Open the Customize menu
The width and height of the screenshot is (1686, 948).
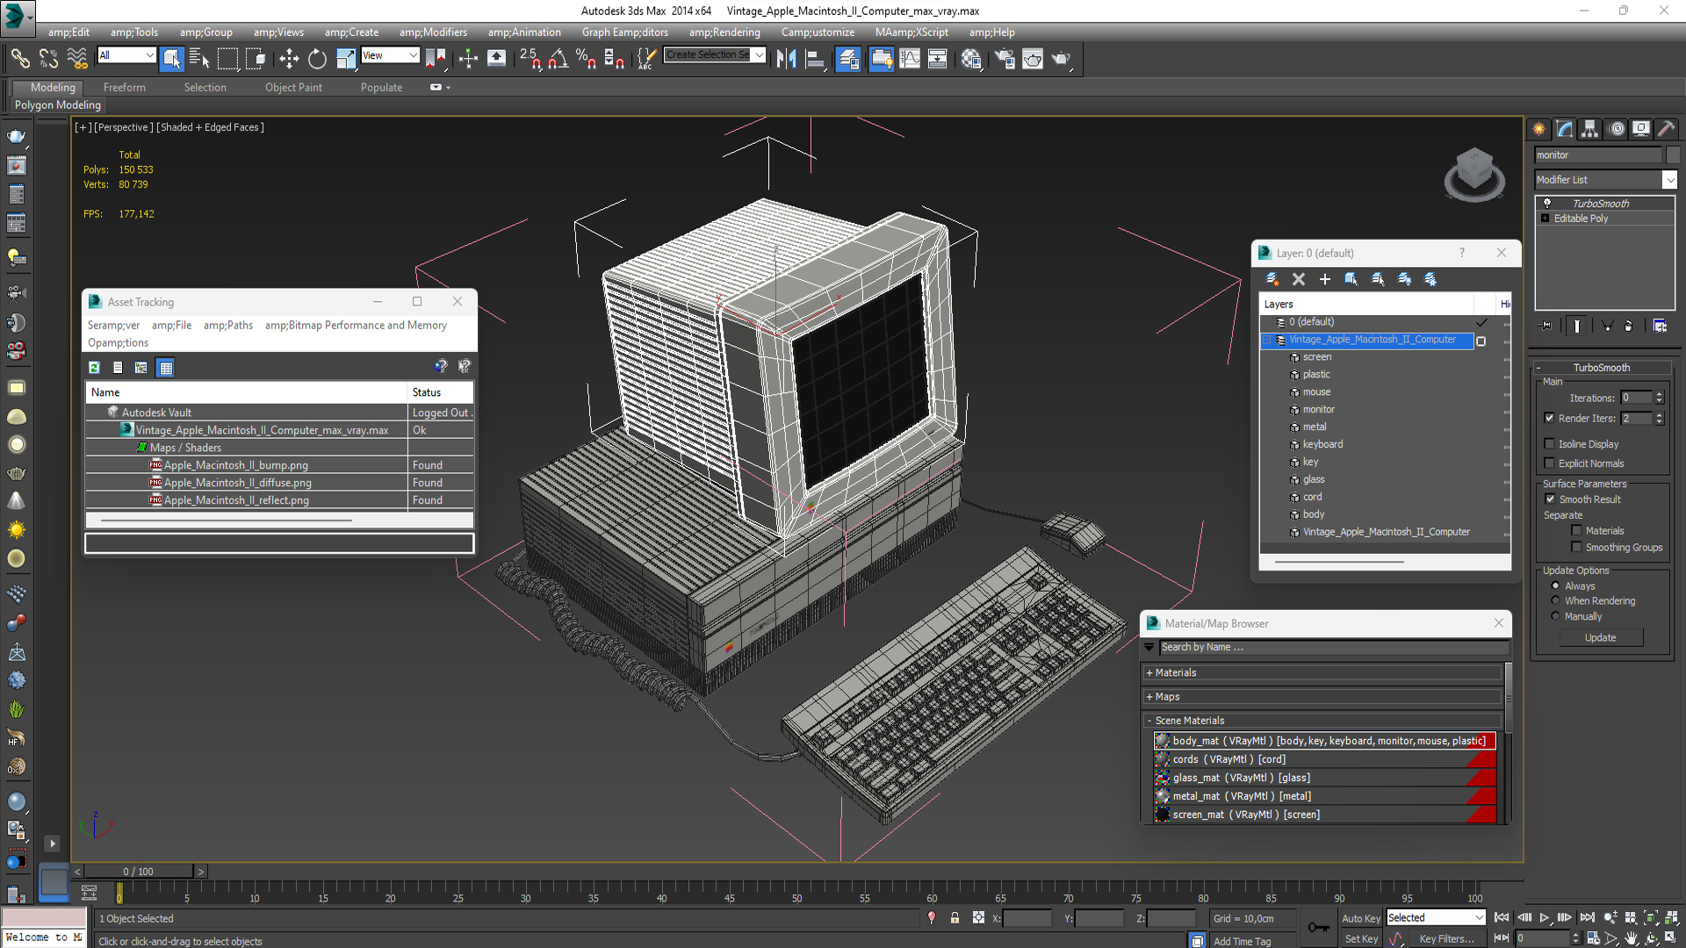[818, 32]
